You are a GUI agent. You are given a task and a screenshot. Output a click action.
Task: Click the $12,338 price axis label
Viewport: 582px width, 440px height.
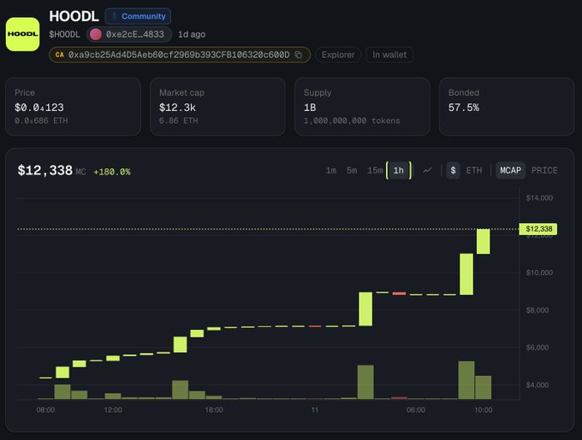point(538,229)
